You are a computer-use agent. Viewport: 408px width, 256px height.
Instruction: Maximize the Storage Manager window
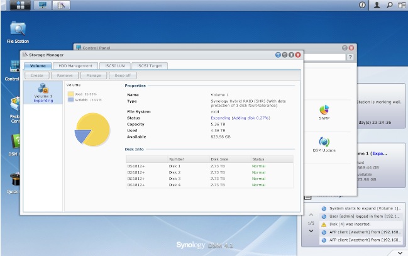(x=291, y=55)
